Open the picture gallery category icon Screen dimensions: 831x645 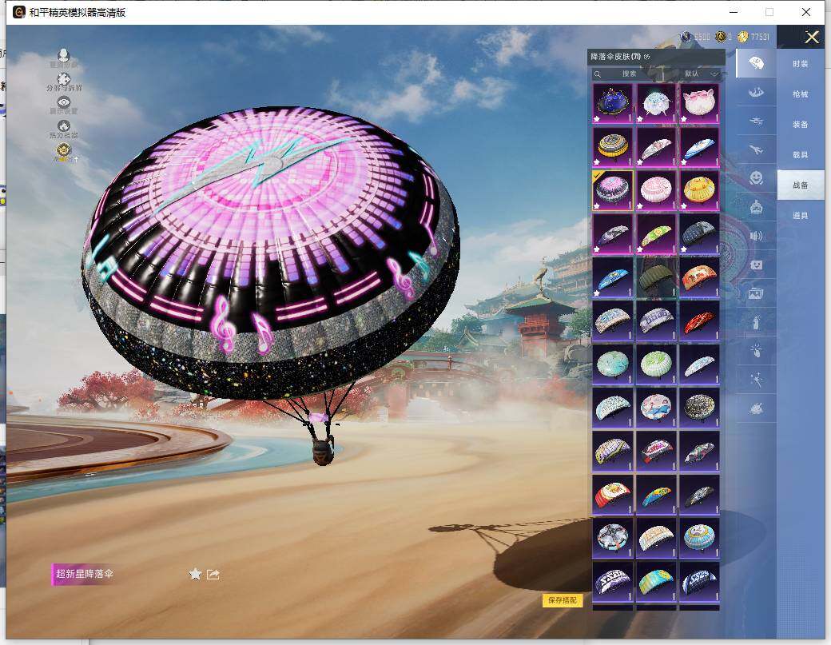(x=756, y=293)
